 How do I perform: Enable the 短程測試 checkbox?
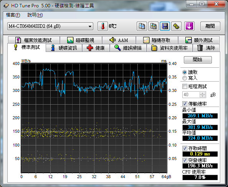[x=185, y=86]
